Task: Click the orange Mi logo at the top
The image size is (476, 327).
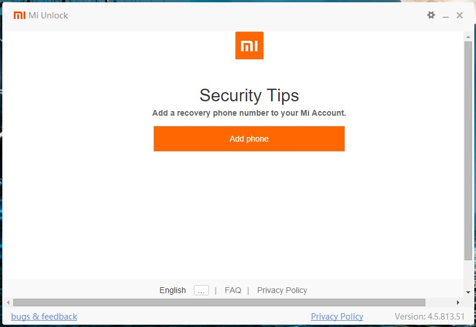Action: click(x=249, y=45)
